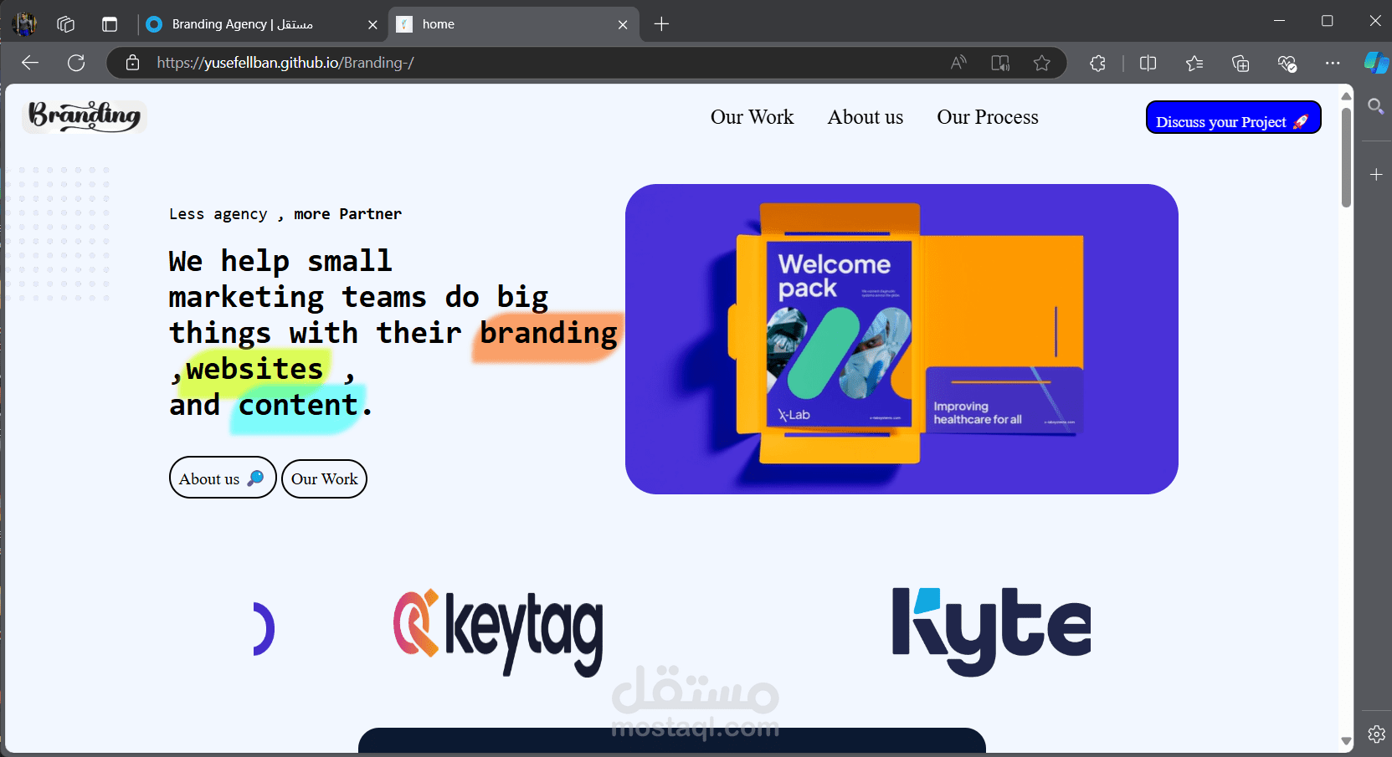Open a new tab with plus button
The image size is (1392, 757).
pos(661,24)
